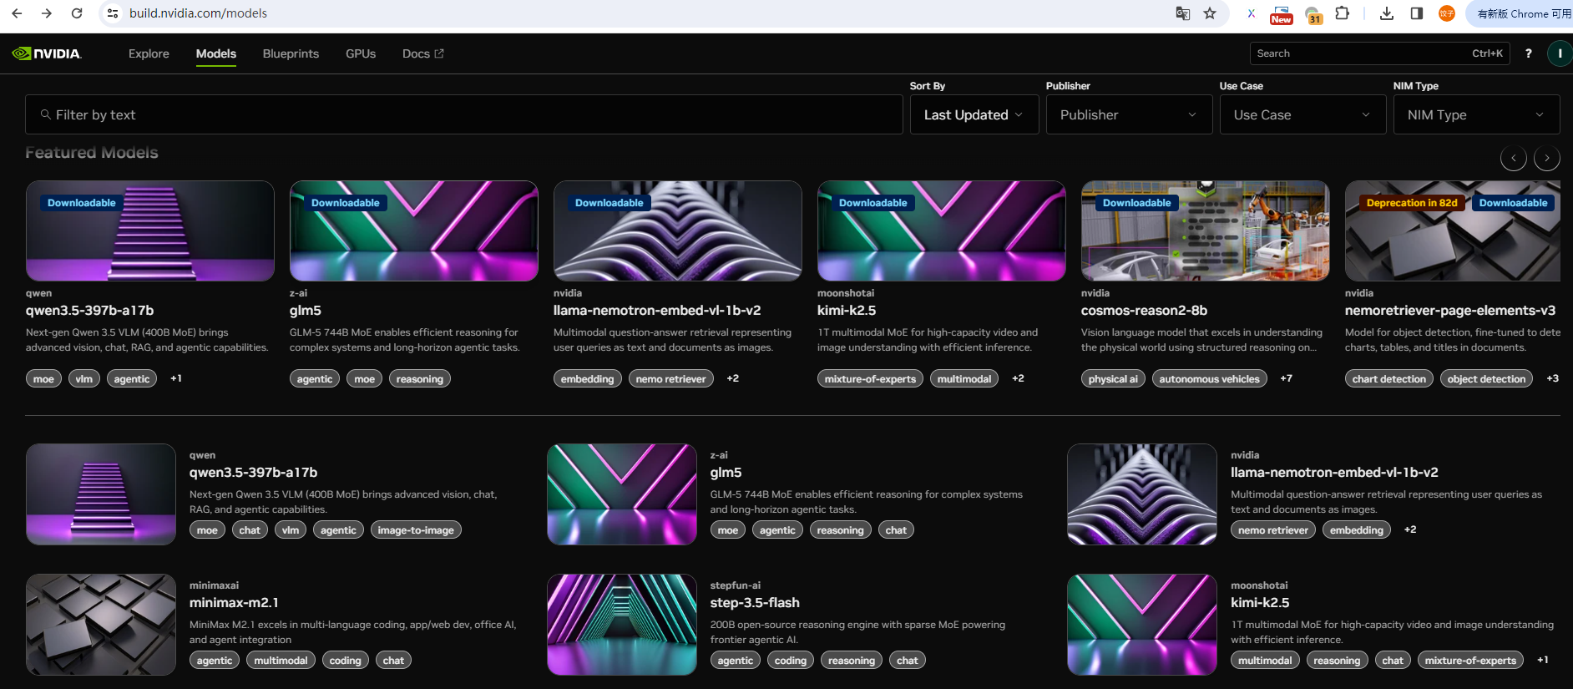1573x689 pixels.
Task: Click the minimax-m2.1 list thumbnail
Action: coord(101,625)
